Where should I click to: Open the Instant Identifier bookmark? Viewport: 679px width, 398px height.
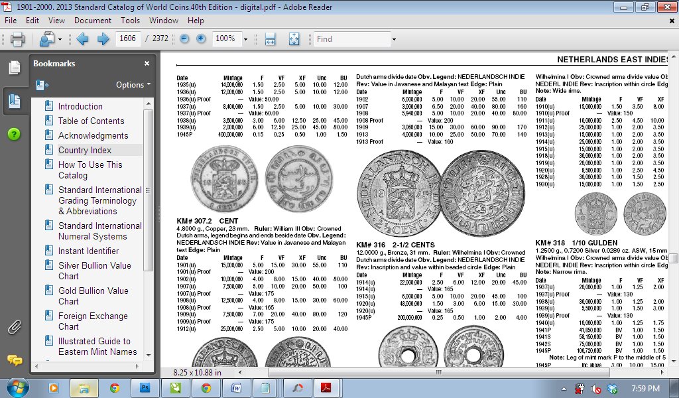[88, 251]
